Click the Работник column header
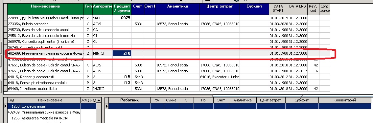 [x=129, y=100]
